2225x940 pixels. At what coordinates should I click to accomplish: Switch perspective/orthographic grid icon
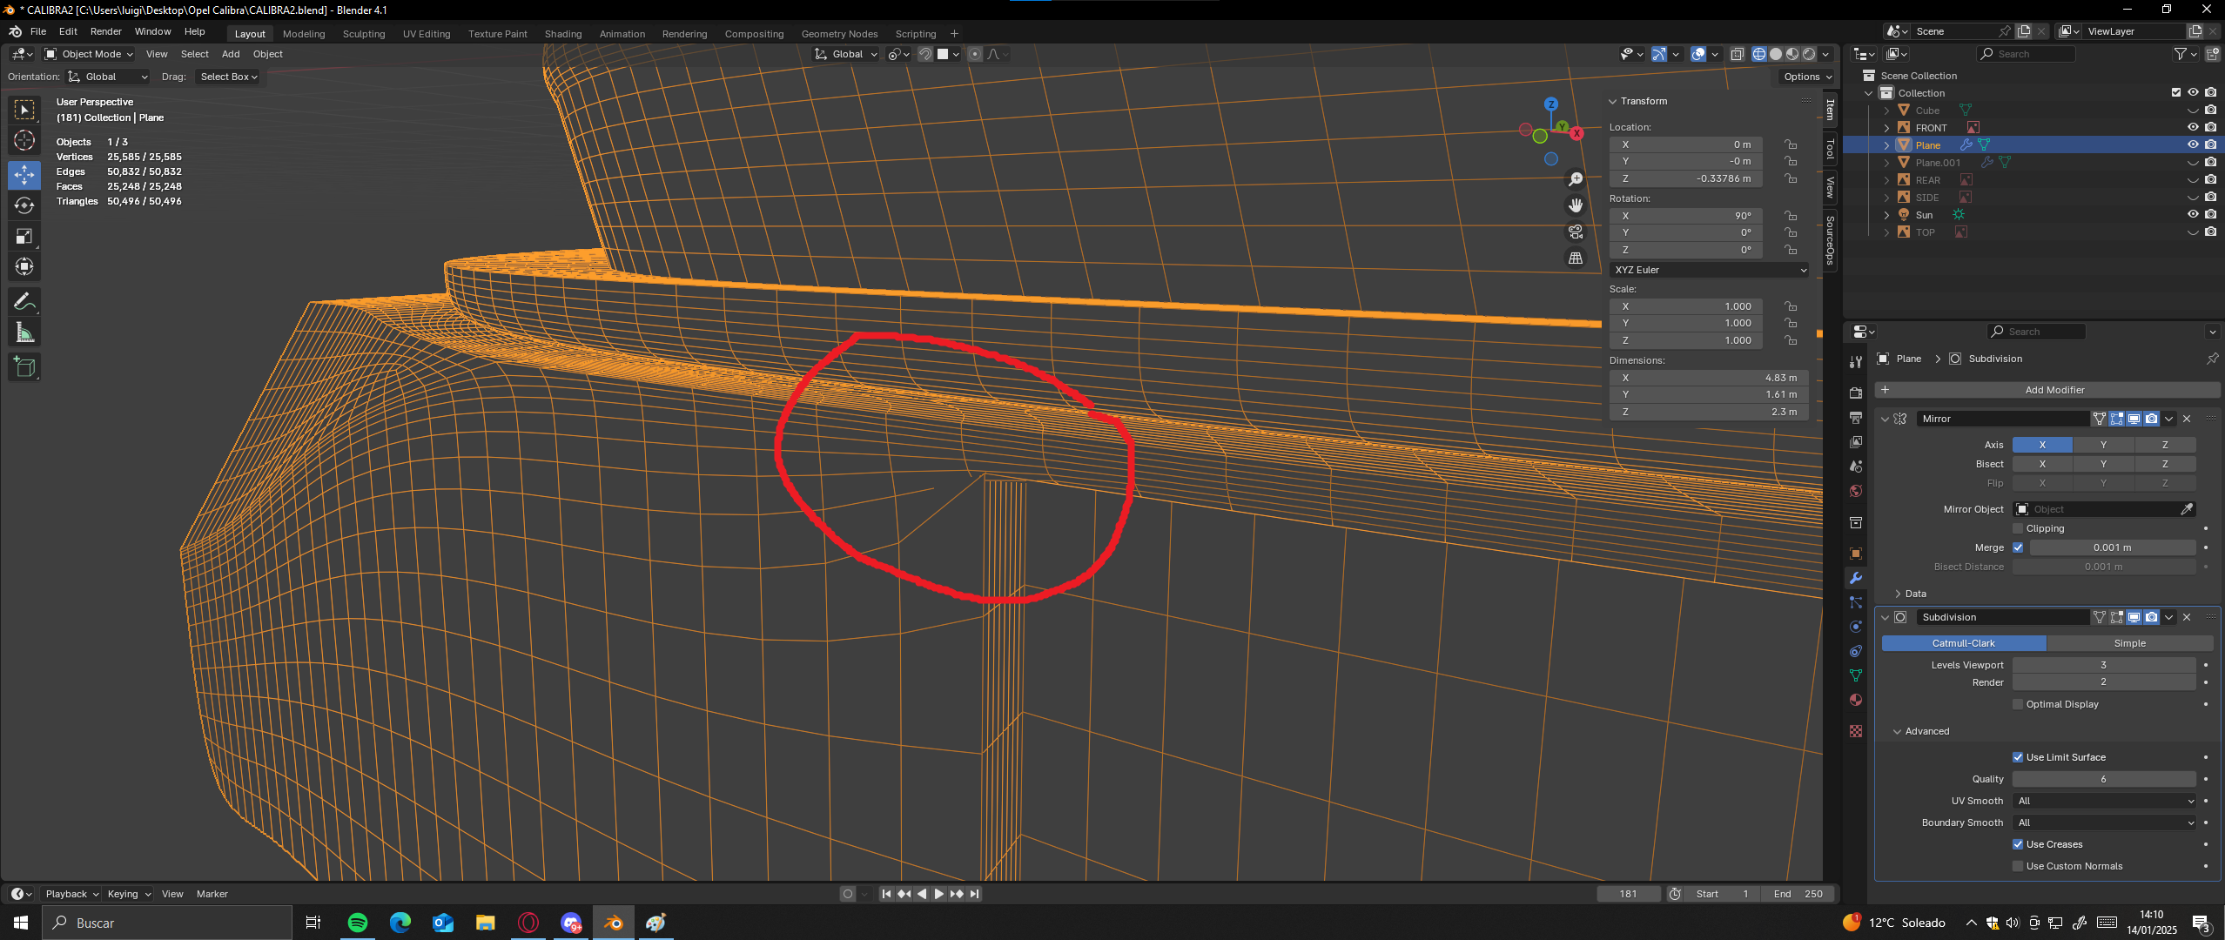pos(1576,258)
